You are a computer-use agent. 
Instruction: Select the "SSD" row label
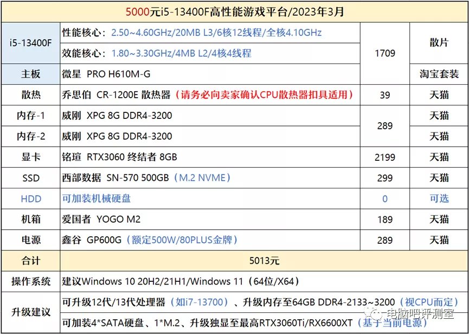pyautogui.click(x=30, y=178)
